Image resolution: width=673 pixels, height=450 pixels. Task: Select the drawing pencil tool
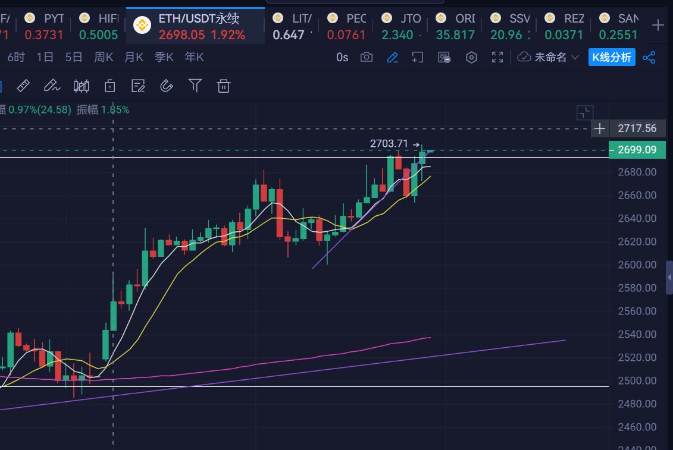[x=392, y=57]
